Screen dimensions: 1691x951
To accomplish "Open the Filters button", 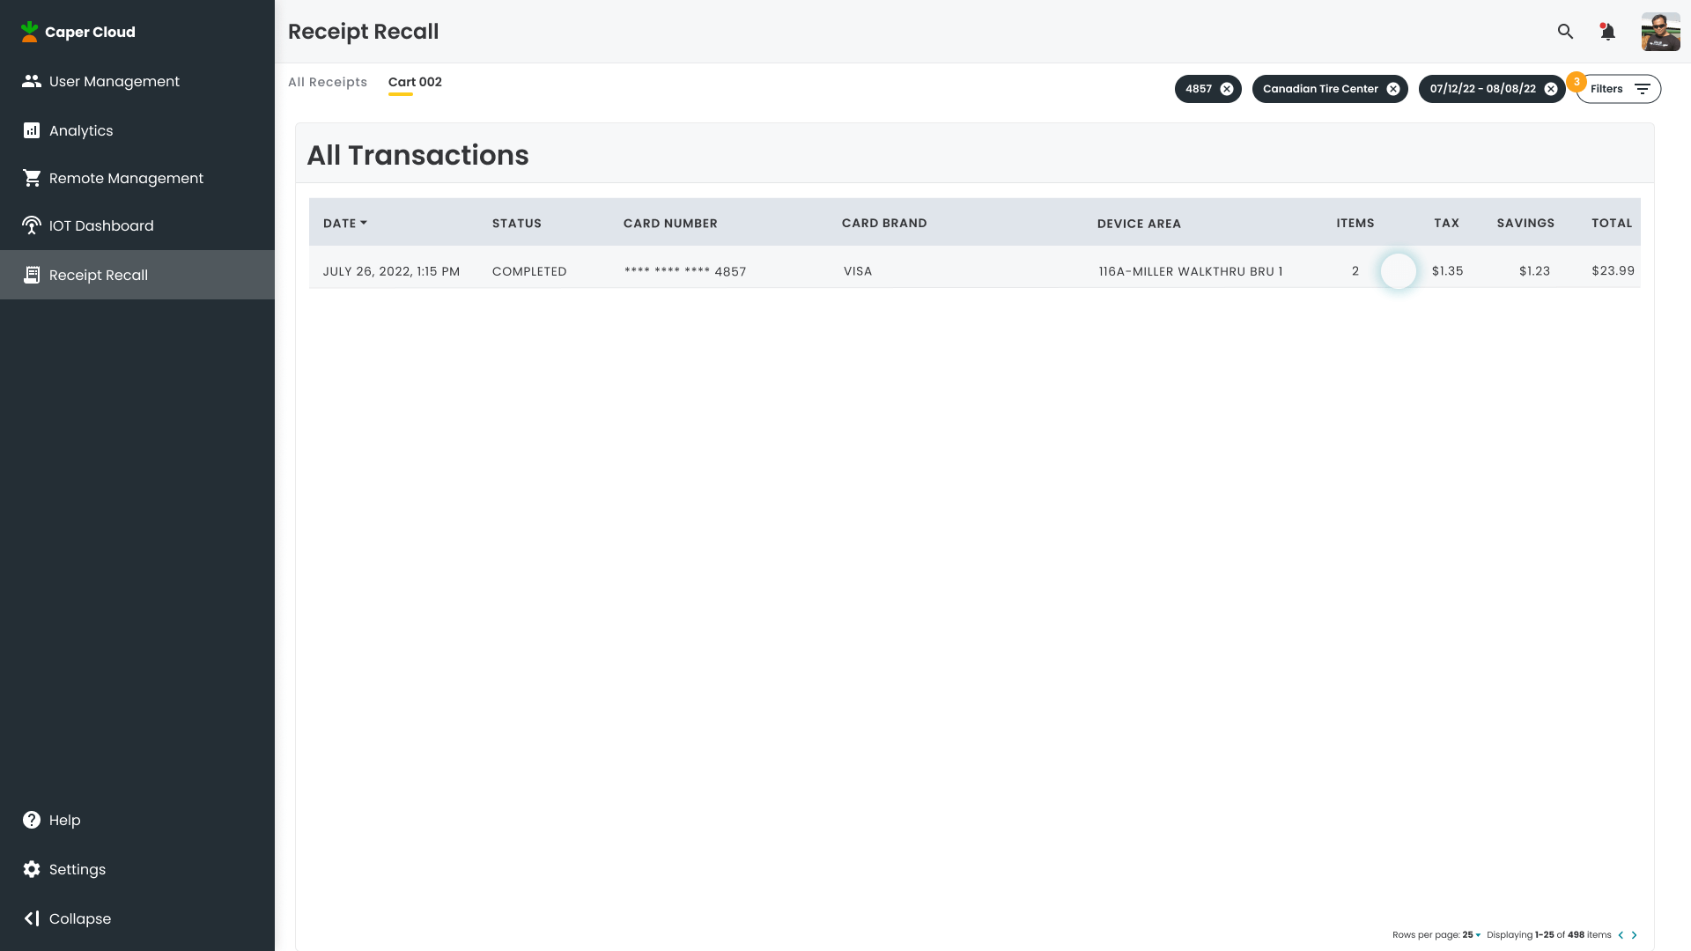I will tap(1619, 89).
